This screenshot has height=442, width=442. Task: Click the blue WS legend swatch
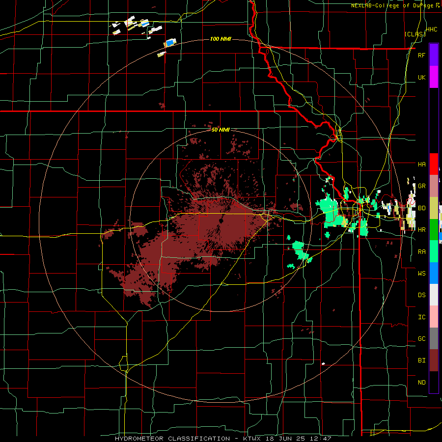[434, 273]
